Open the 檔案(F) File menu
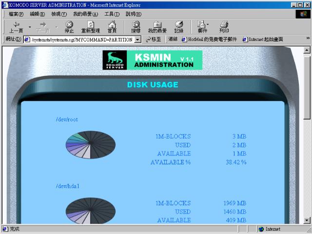 [x=16, y=14]
